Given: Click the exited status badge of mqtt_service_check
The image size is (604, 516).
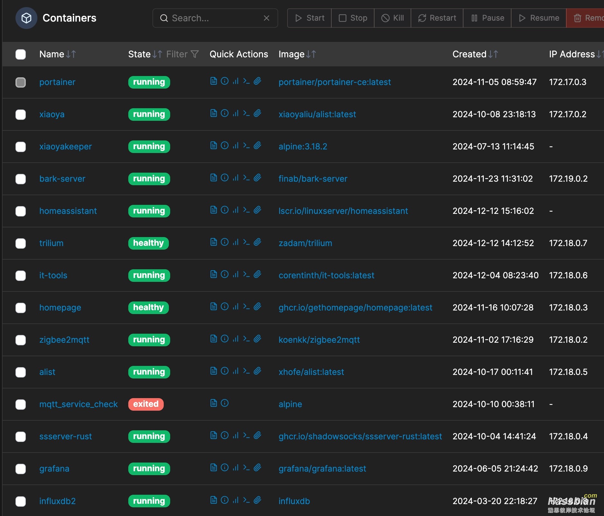Looking at the screenshot, I should [146, 404].
